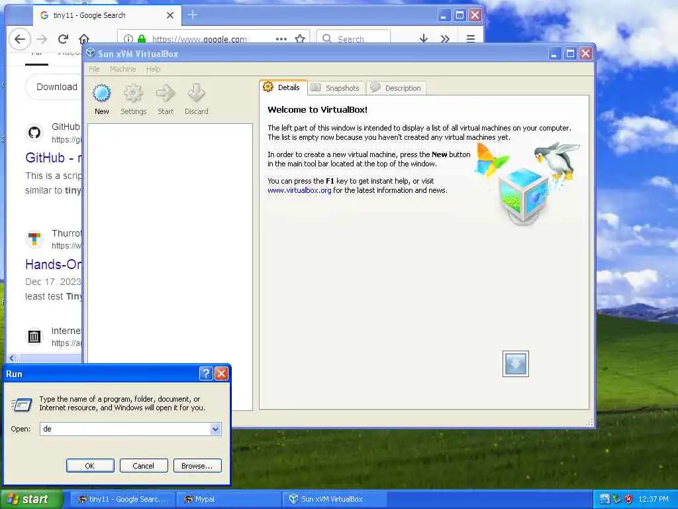Bookmark this page with the star
Screen dimensions: 678x509
pos(300,39)
